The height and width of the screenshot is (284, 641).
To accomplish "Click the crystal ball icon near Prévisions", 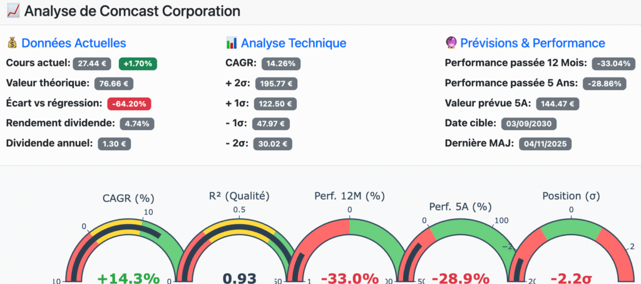I will (450, 43).
